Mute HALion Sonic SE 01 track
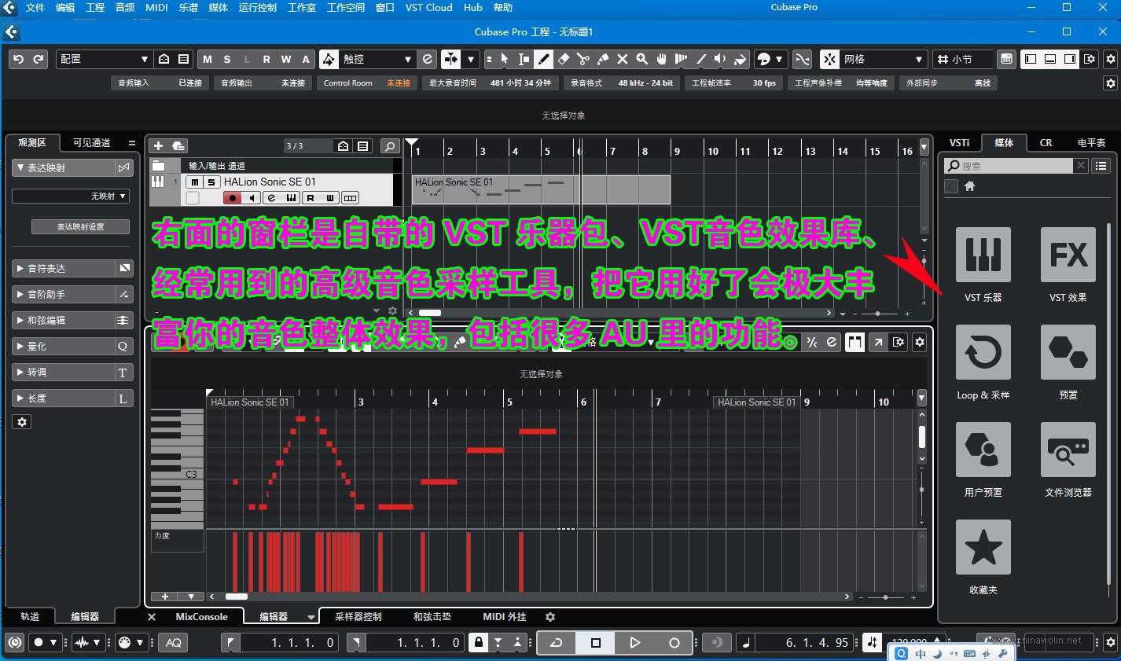 coord(194,182)
